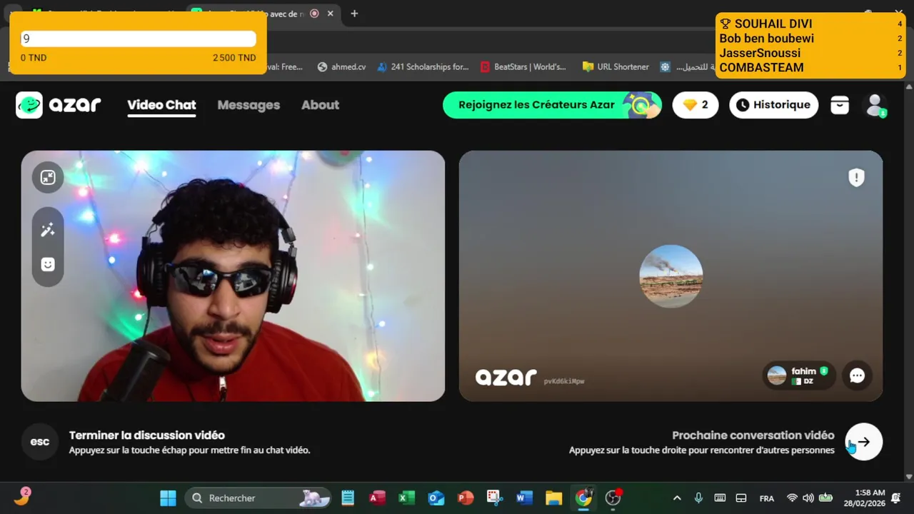This screenshot has width=914, height=514.
Task: Click 'Terminer la discussion vidéo' text
Action: click(x=147, y=435)
